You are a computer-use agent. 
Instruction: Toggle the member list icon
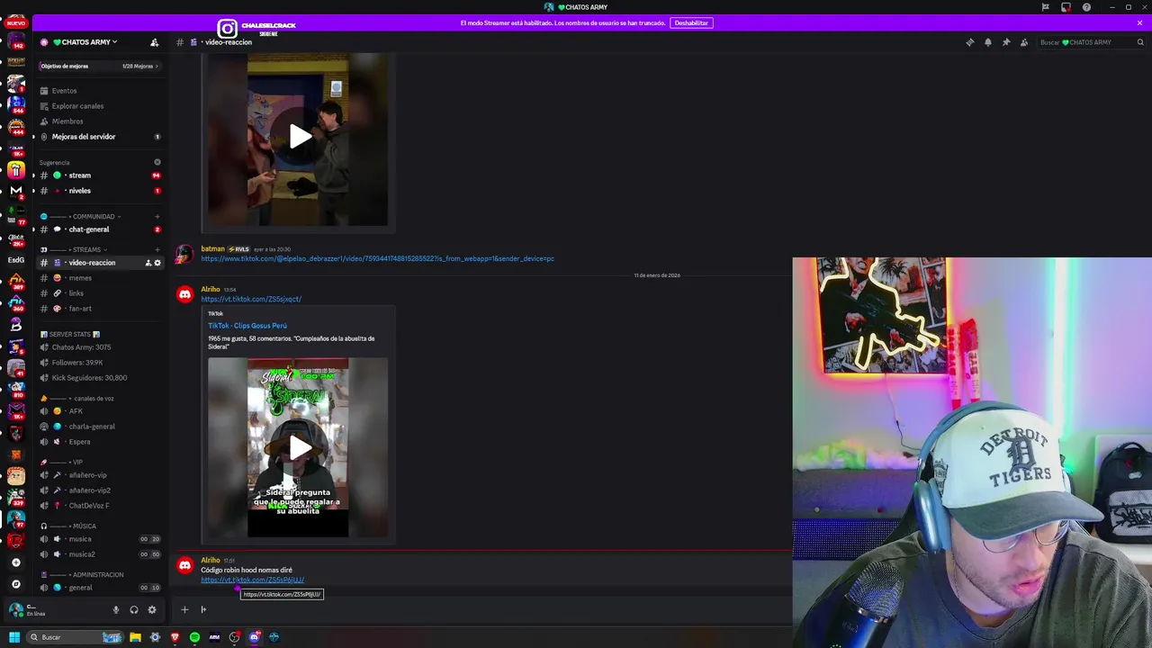pos(1024,42)
